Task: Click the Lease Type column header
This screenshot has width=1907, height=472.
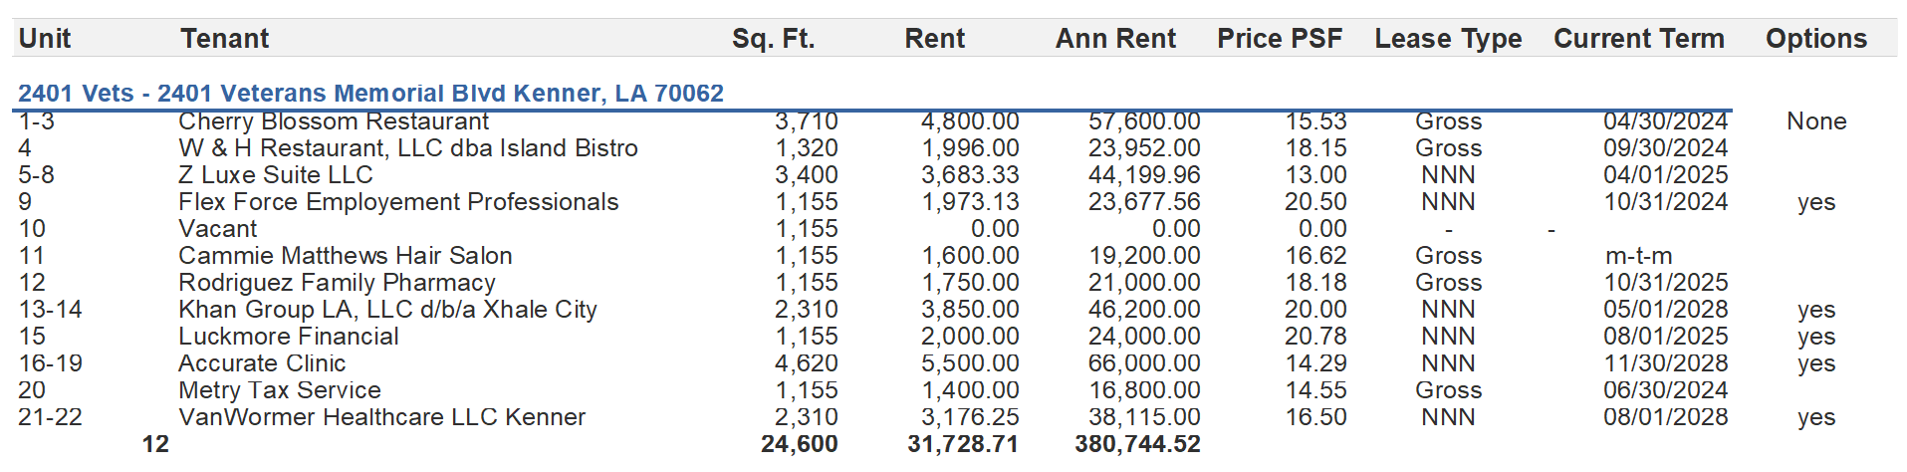Action: point(1448,39)
